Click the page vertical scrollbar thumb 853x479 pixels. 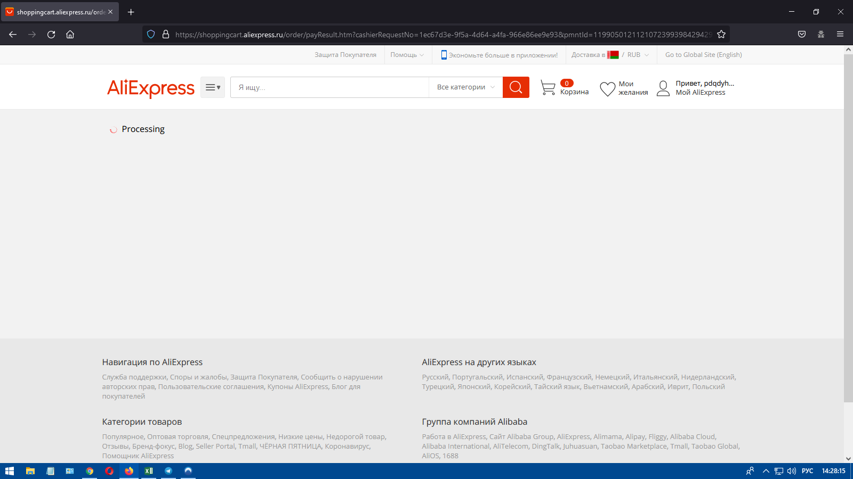848,228
